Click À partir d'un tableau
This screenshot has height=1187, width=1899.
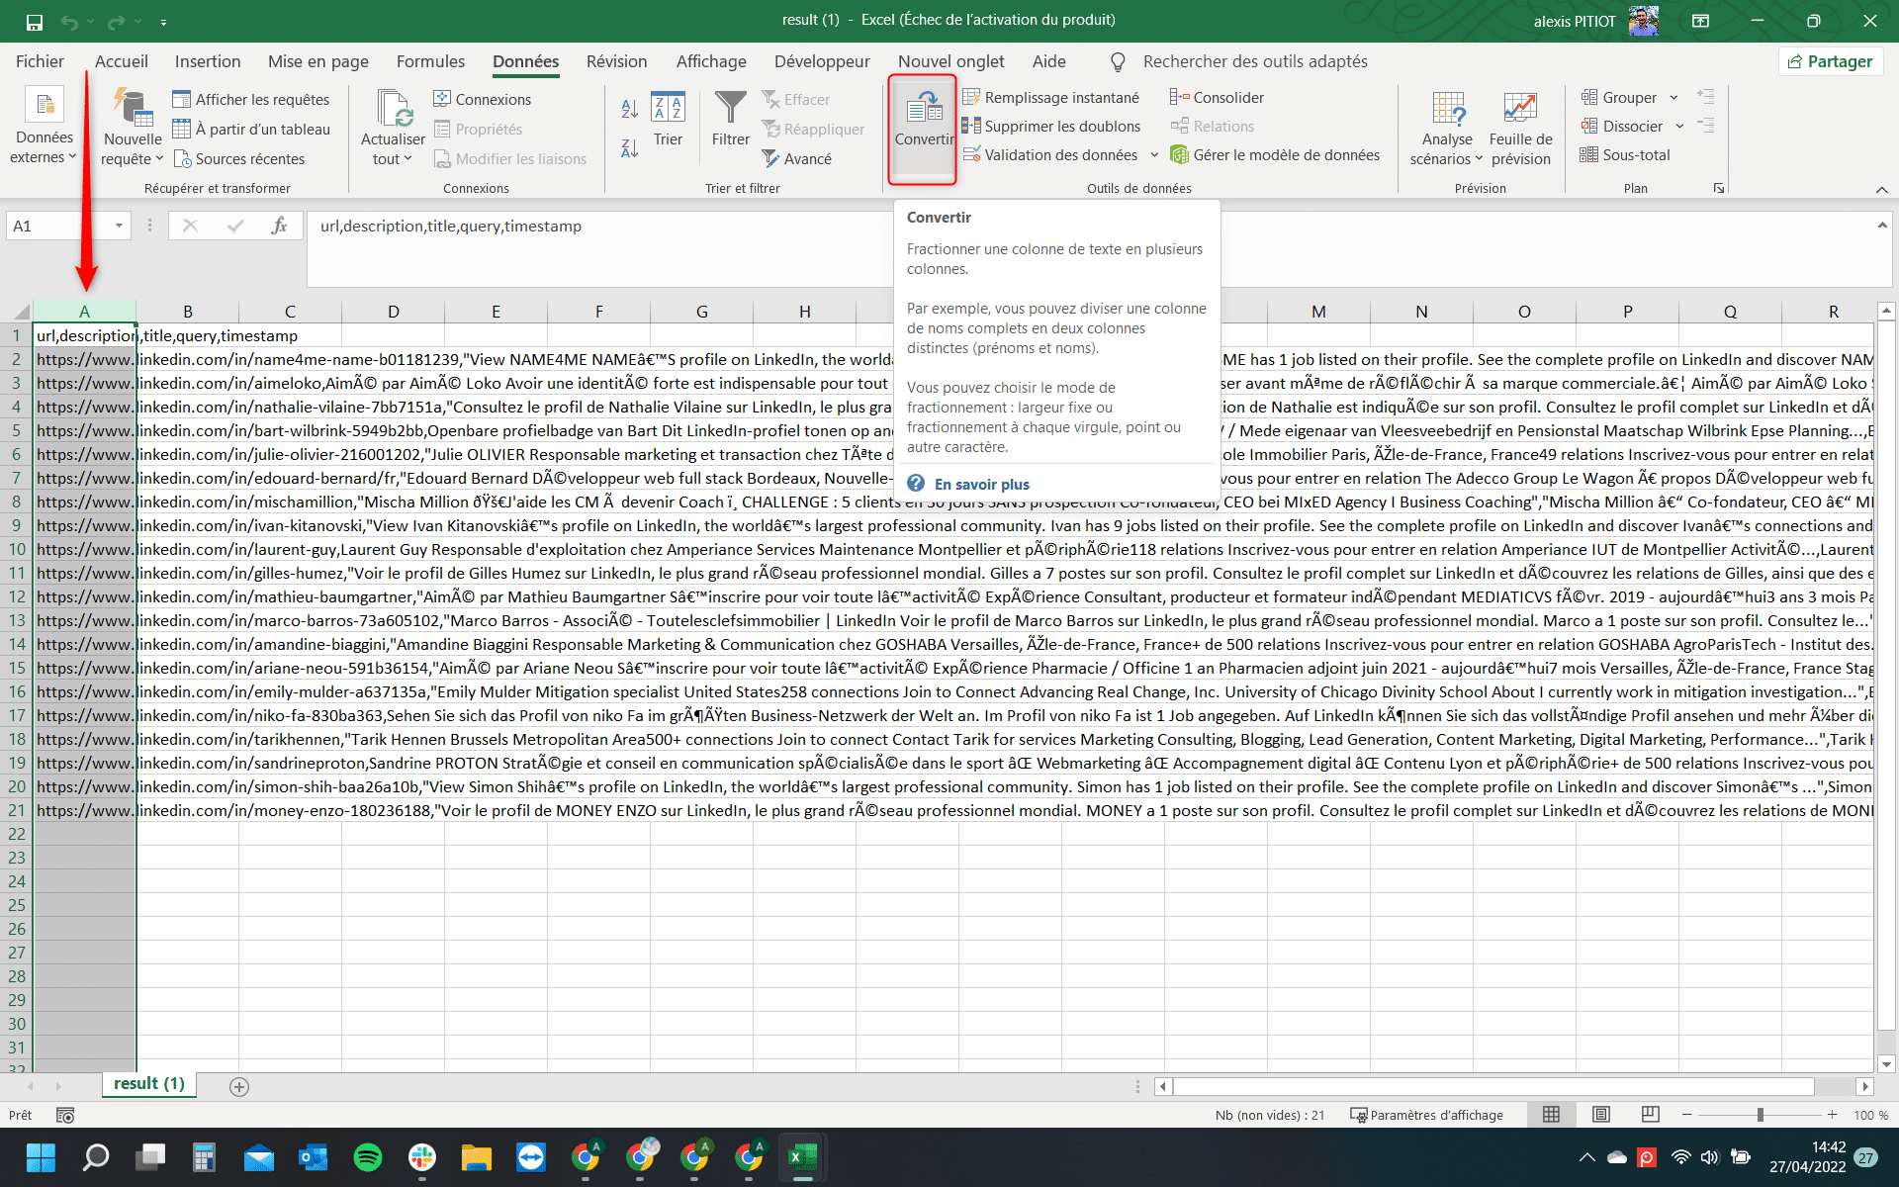pos(251,129)
